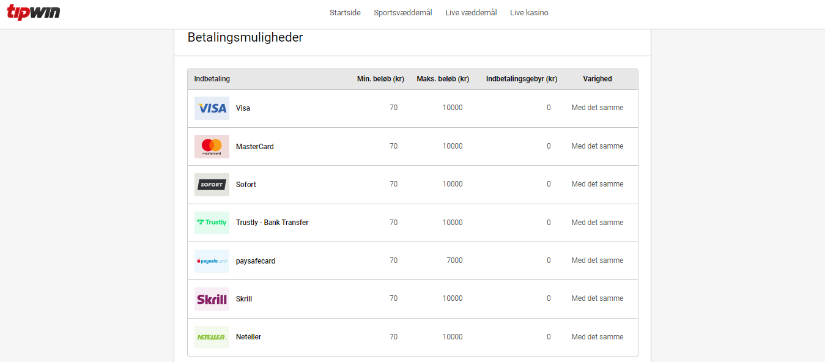This screenshot has height=362, width=825.
Task: Click Trustly maximum amount 10000
Action: (453, 223)
